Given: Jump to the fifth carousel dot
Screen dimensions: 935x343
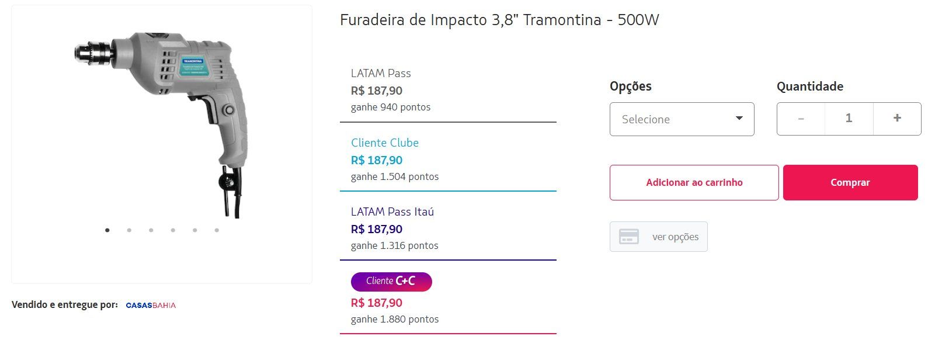Looking at the screenshot, I should pos(195,230).
